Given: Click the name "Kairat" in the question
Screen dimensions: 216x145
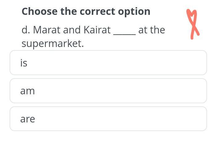Looking at the screenshot, I should [x=97, y=30].
